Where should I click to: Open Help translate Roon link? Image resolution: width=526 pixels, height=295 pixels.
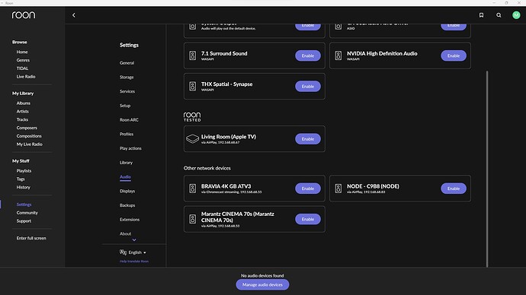click(134, 262)
